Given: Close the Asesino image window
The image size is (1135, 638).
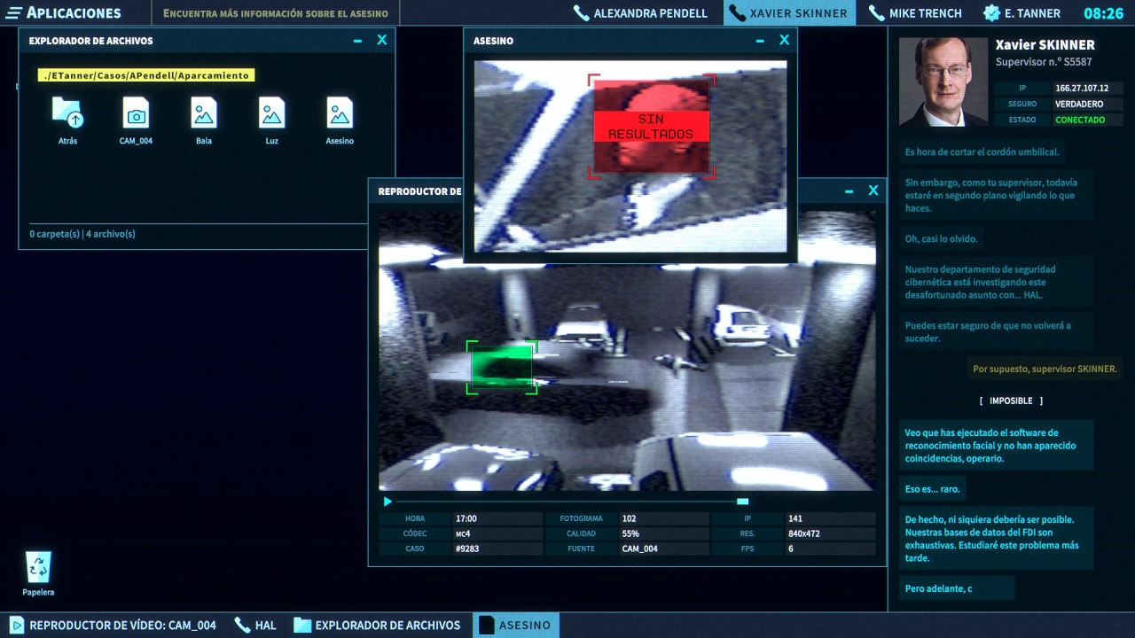Looking at the screenshot, I should click(784, 41).
